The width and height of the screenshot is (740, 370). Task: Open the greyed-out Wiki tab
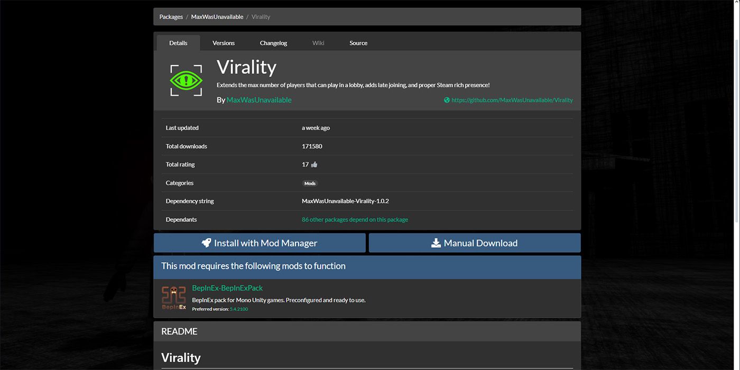318,43
